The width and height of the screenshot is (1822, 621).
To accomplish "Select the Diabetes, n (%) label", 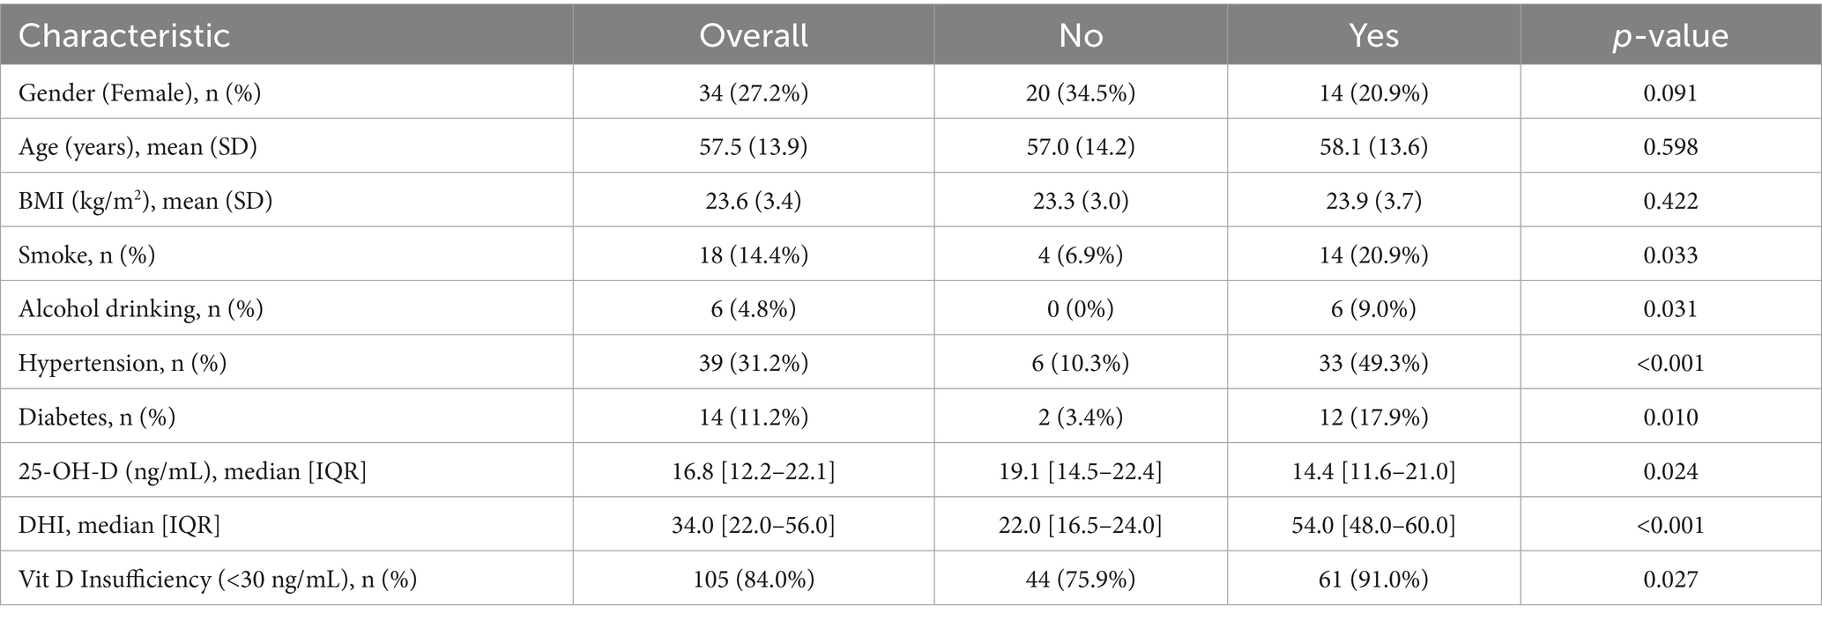I will click(x=97, y=417).
